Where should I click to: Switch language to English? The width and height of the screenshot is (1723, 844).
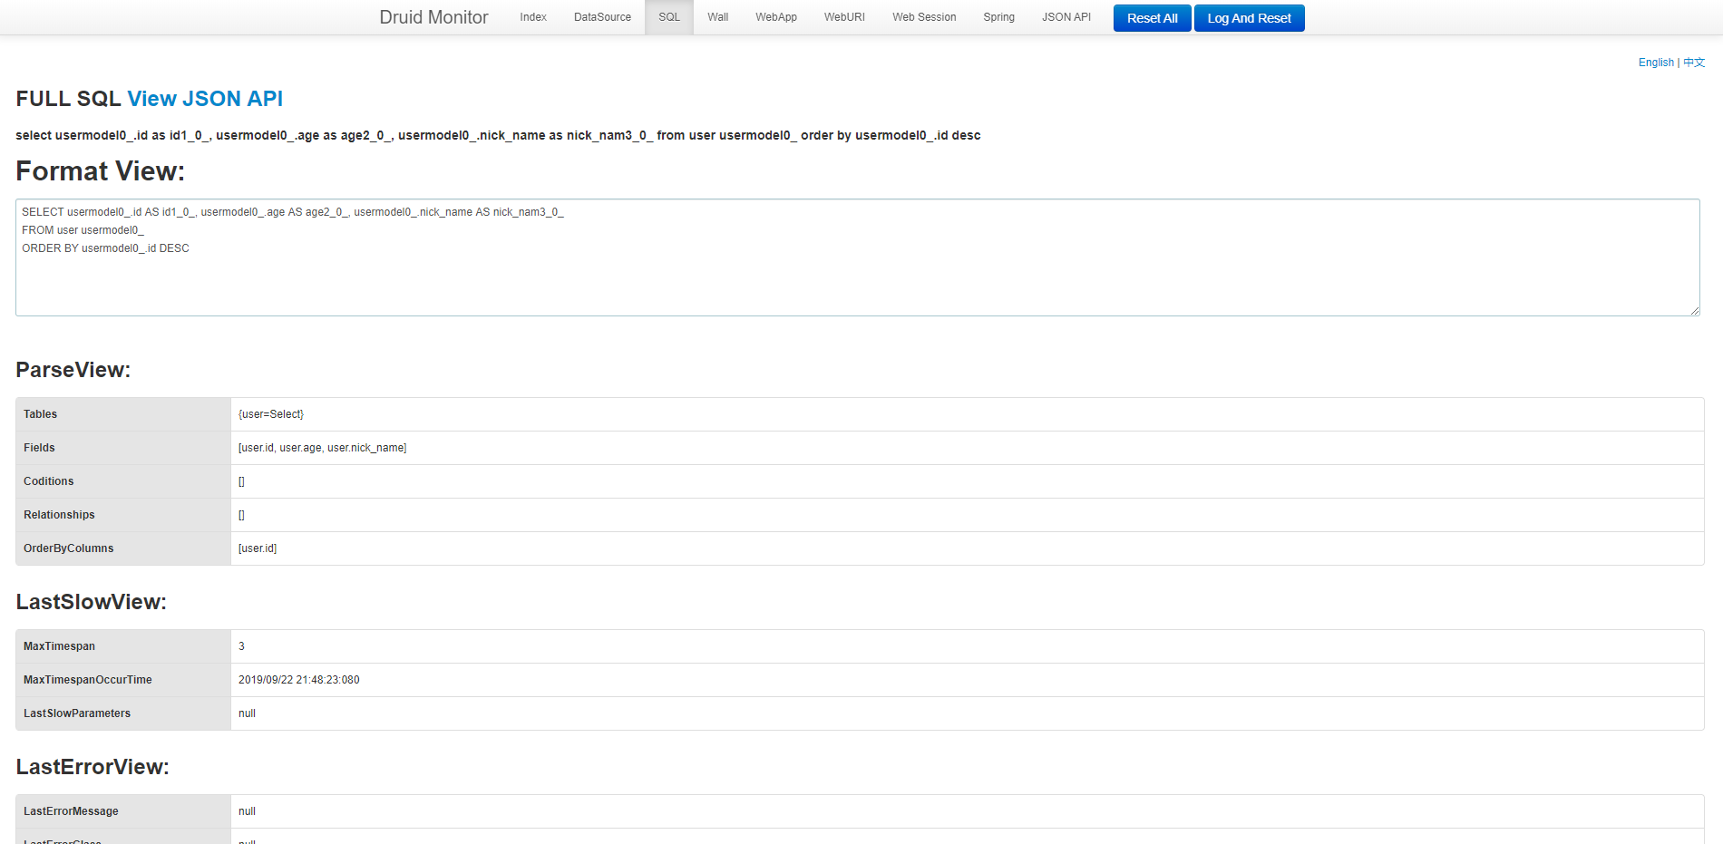(x=1656, y=63)
